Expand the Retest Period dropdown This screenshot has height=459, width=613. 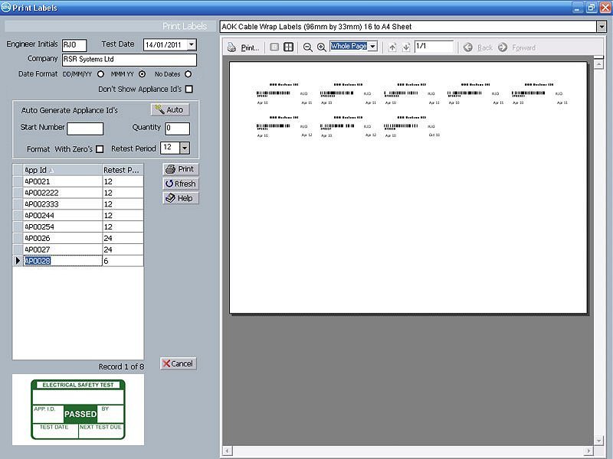point(185,148)
